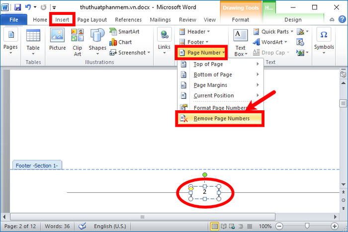Zoom out with the minus button
Screen dimensions: 348x232
click(279, 226)
